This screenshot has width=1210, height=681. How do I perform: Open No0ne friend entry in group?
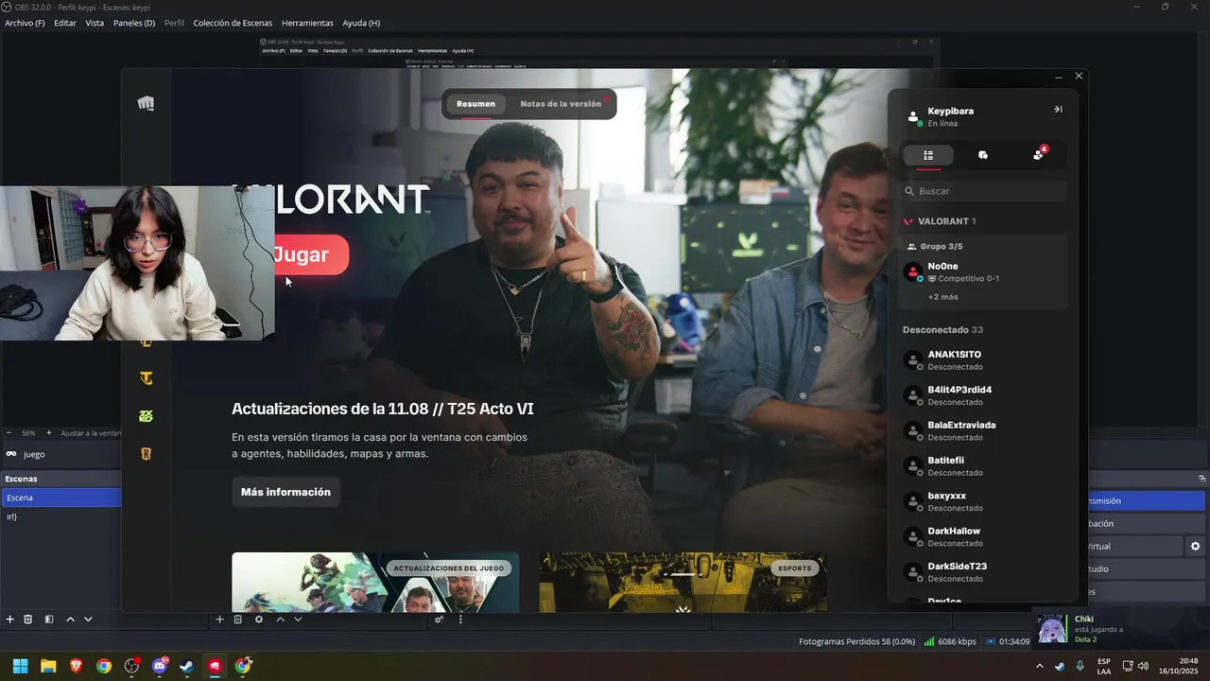pos(983,272)
